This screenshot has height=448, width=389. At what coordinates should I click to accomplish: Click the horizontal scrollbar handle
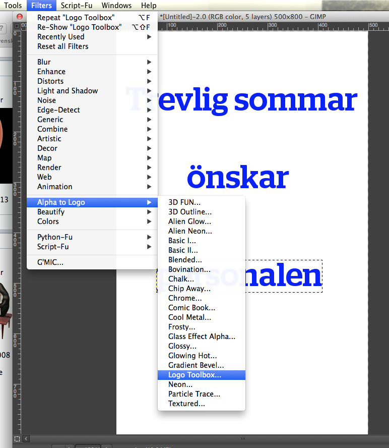coord(243,438)
